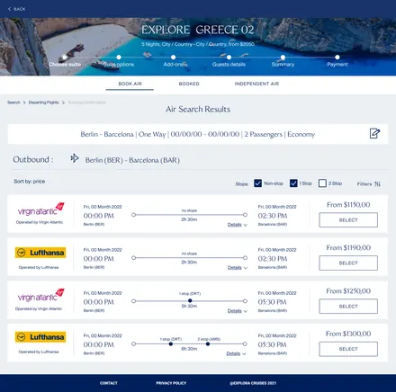Screen dimensions: 396x392
Task: Open the edit search pencil icon
Action: click(374, 133)
